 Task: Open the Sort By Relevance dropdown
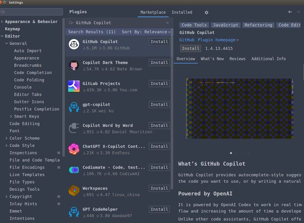pos(146,32)
